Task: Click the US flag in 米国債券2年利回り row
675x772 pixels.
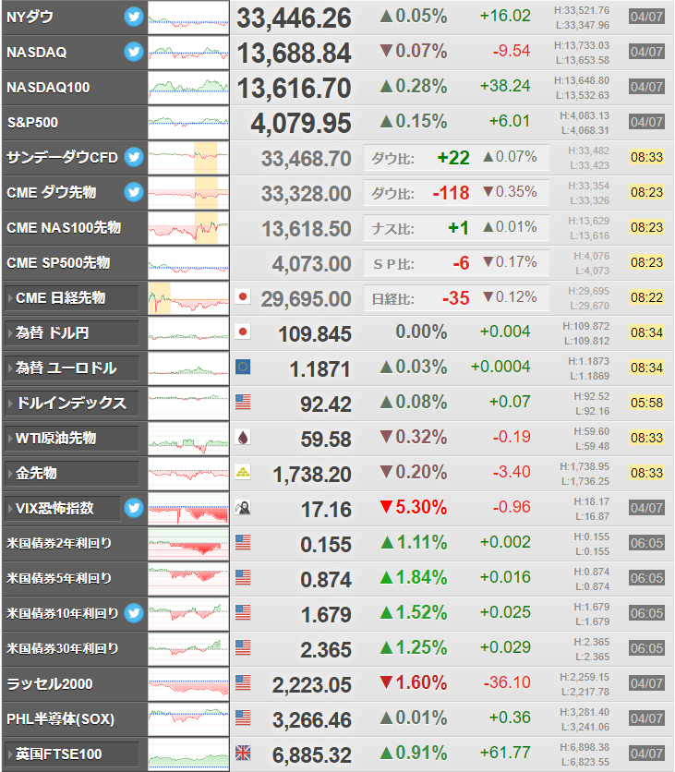Action: (243, 543)
